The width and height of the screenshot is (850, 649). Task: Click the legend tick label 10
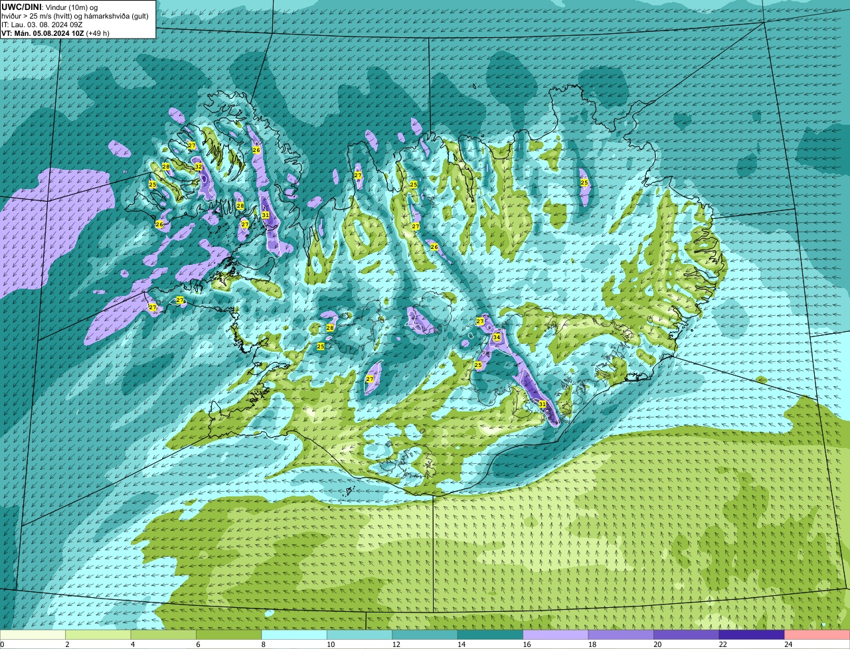coord(330,644)
